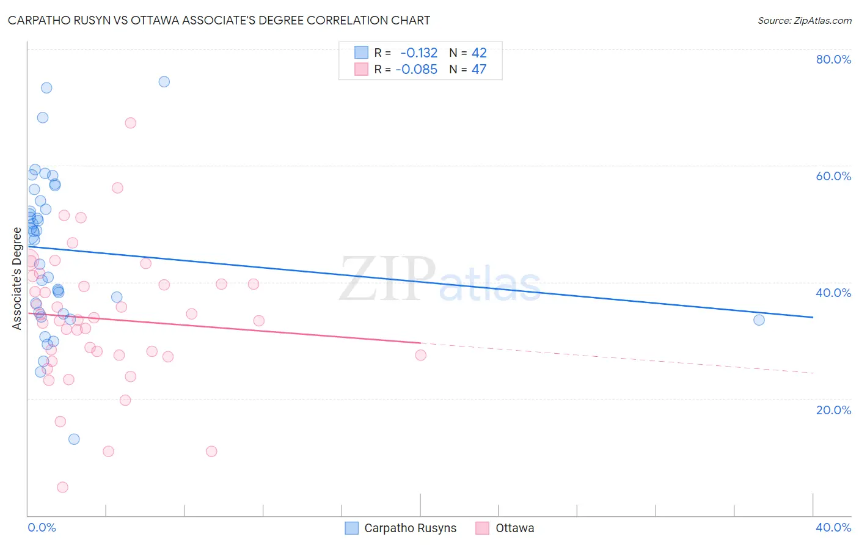
Task: Click the lowest pink data point near 5%
Action: [62, 487]
